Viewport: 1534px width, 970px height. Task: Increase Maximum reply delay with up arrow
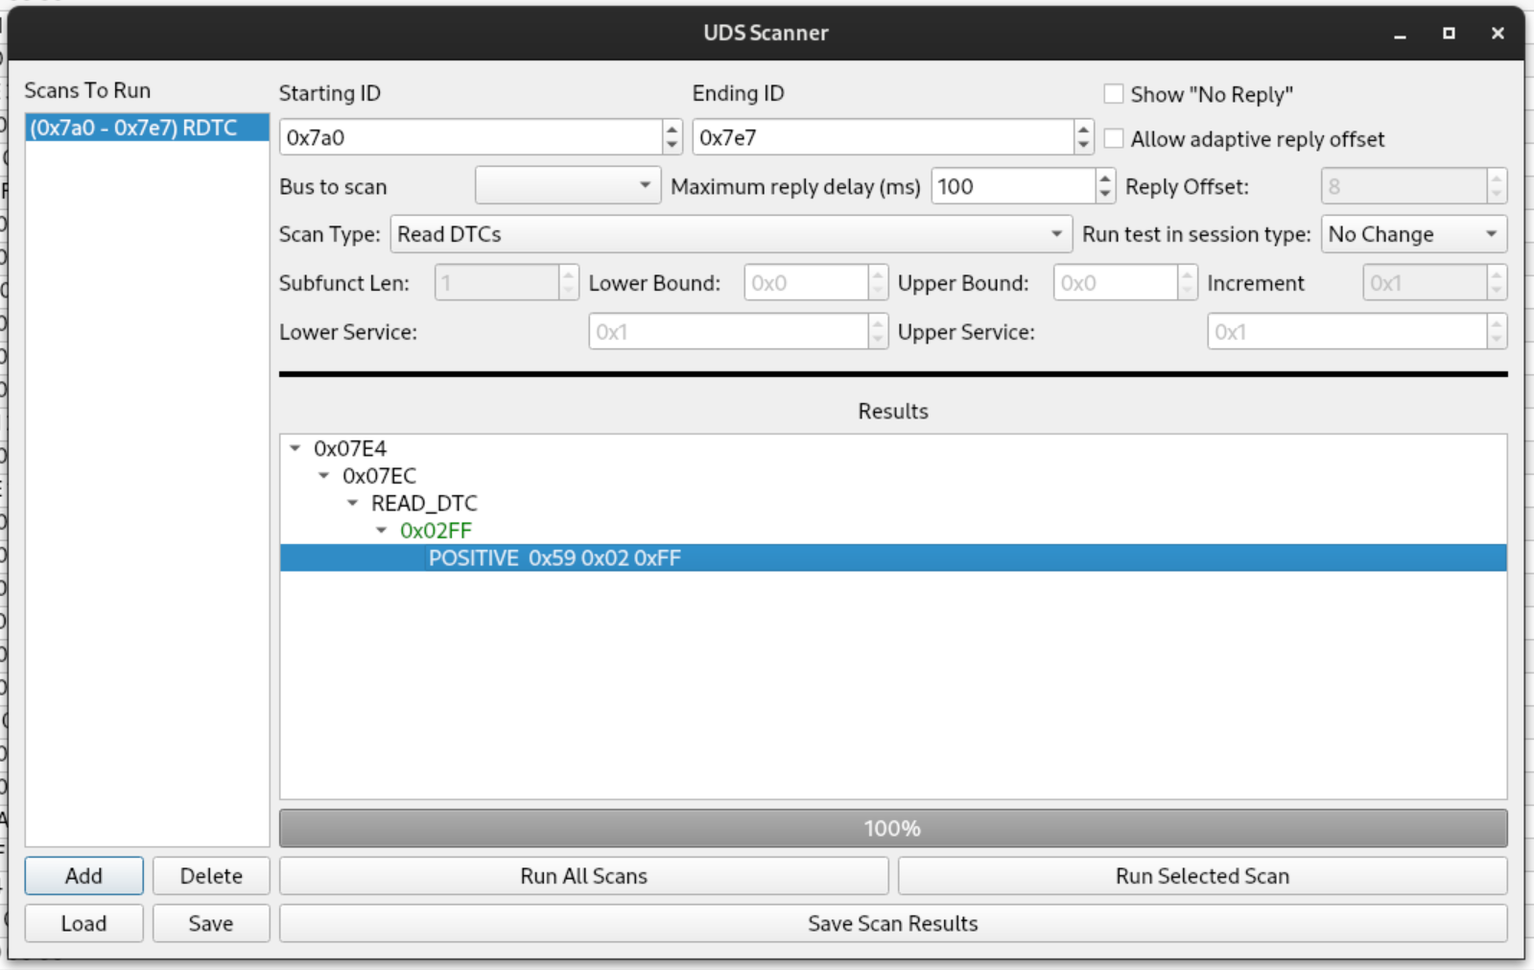pyautogui.click(x=1105, y=178)
